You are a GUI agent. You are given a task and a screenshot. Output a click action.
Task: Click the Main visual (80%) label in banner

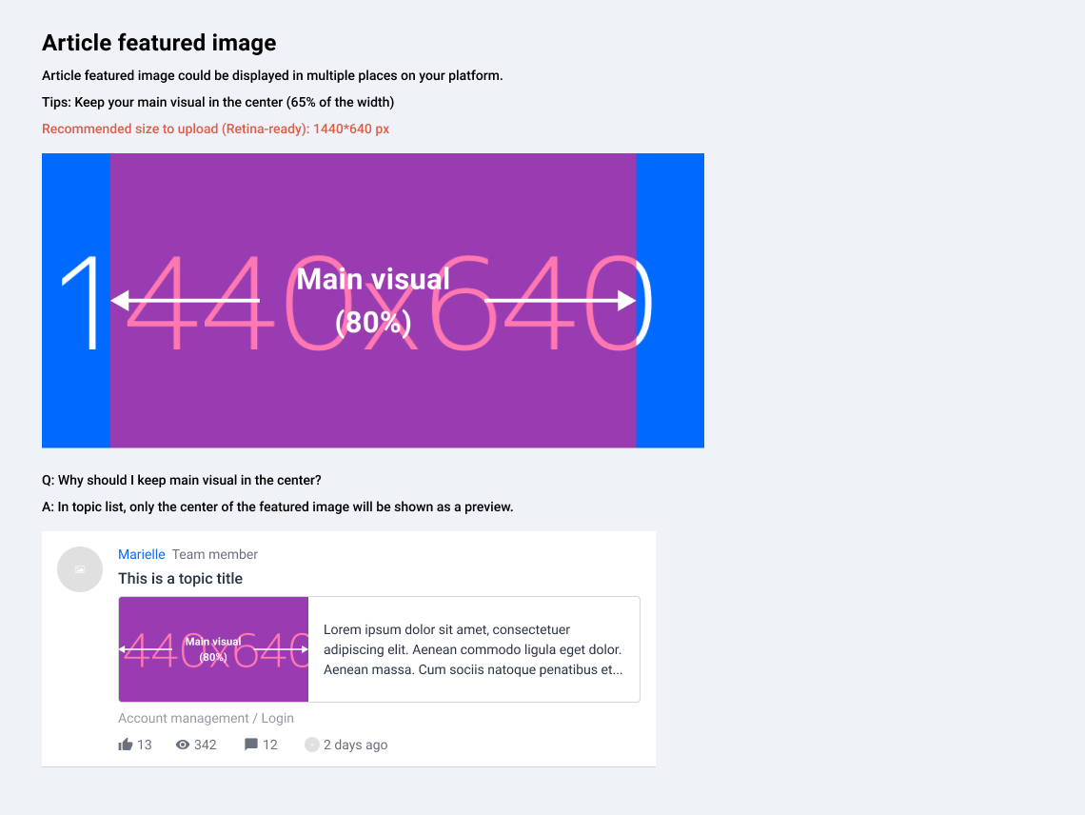[x=373, y=301]
